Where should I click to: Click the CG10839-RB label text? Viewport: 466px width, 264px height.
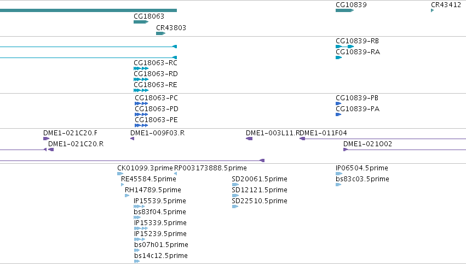click(x=357, y=41)
